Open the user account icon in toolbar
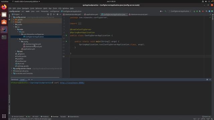This screenshot has width=214, height=120. (161, 11)
